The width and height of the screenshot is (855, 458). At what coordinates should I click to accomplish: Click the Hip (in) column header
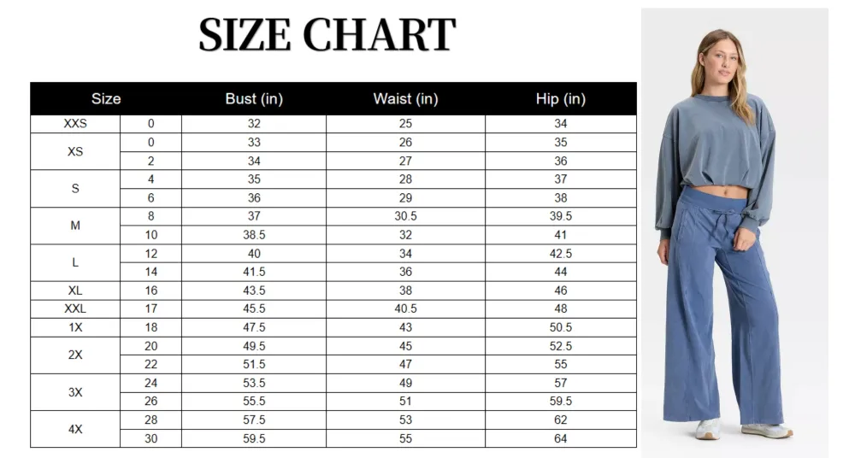[561, 98]
